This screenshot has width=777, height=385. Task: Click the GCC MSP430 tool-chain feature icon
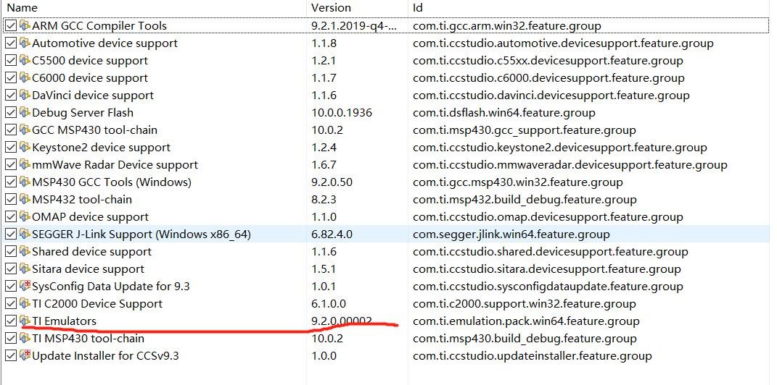(25, 130)
